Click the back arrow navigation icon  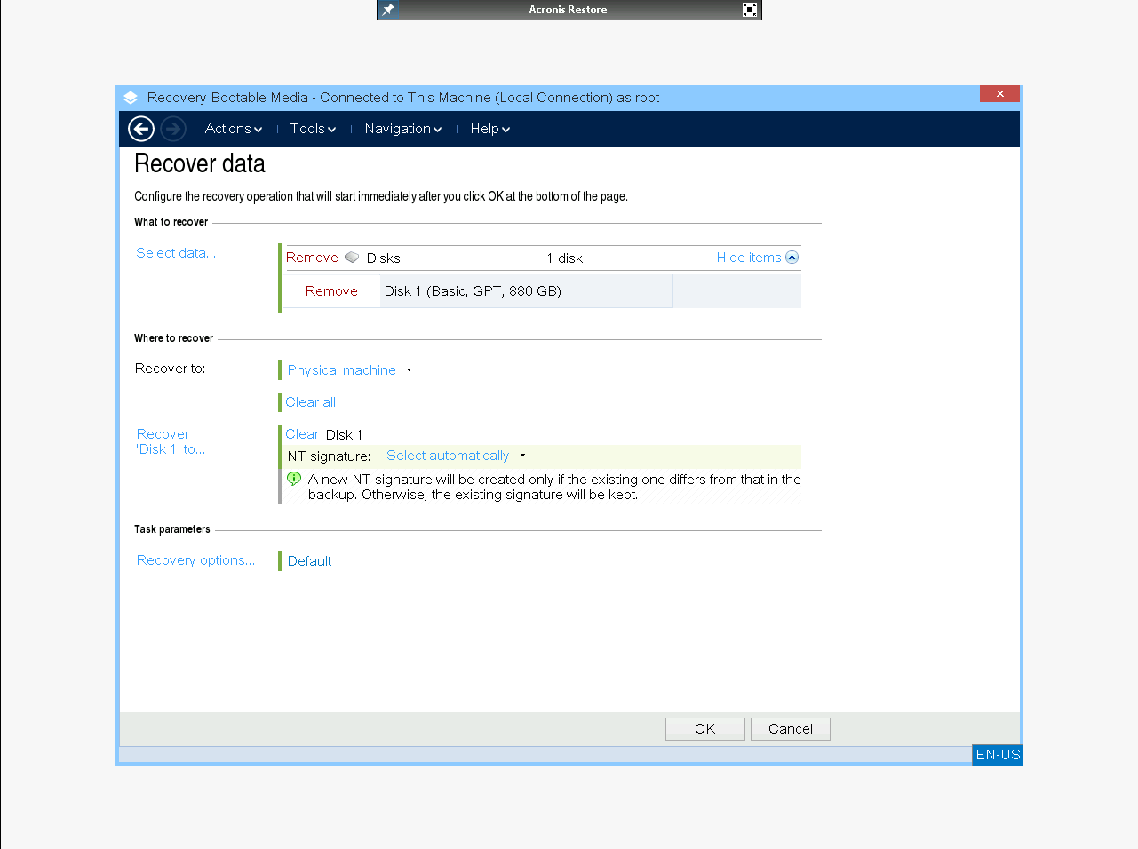[141, 129]
